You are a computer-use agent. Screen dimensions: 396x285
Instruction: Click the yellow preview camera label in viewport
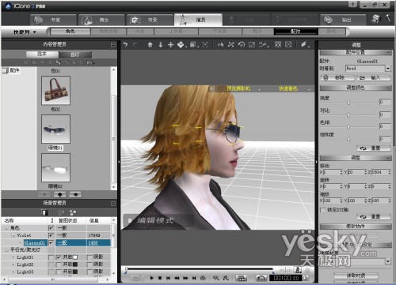pos(238,88)
